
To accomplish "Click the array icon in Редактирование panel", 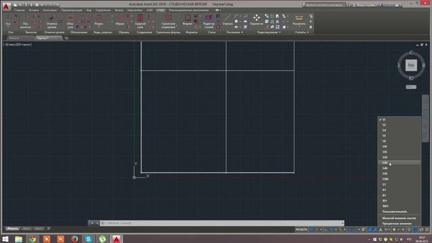I will pyautogui.click(x=277, y=27).
